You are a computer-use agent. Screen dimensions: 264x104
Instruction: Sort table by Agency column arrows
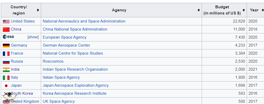[x=199, y=10]
